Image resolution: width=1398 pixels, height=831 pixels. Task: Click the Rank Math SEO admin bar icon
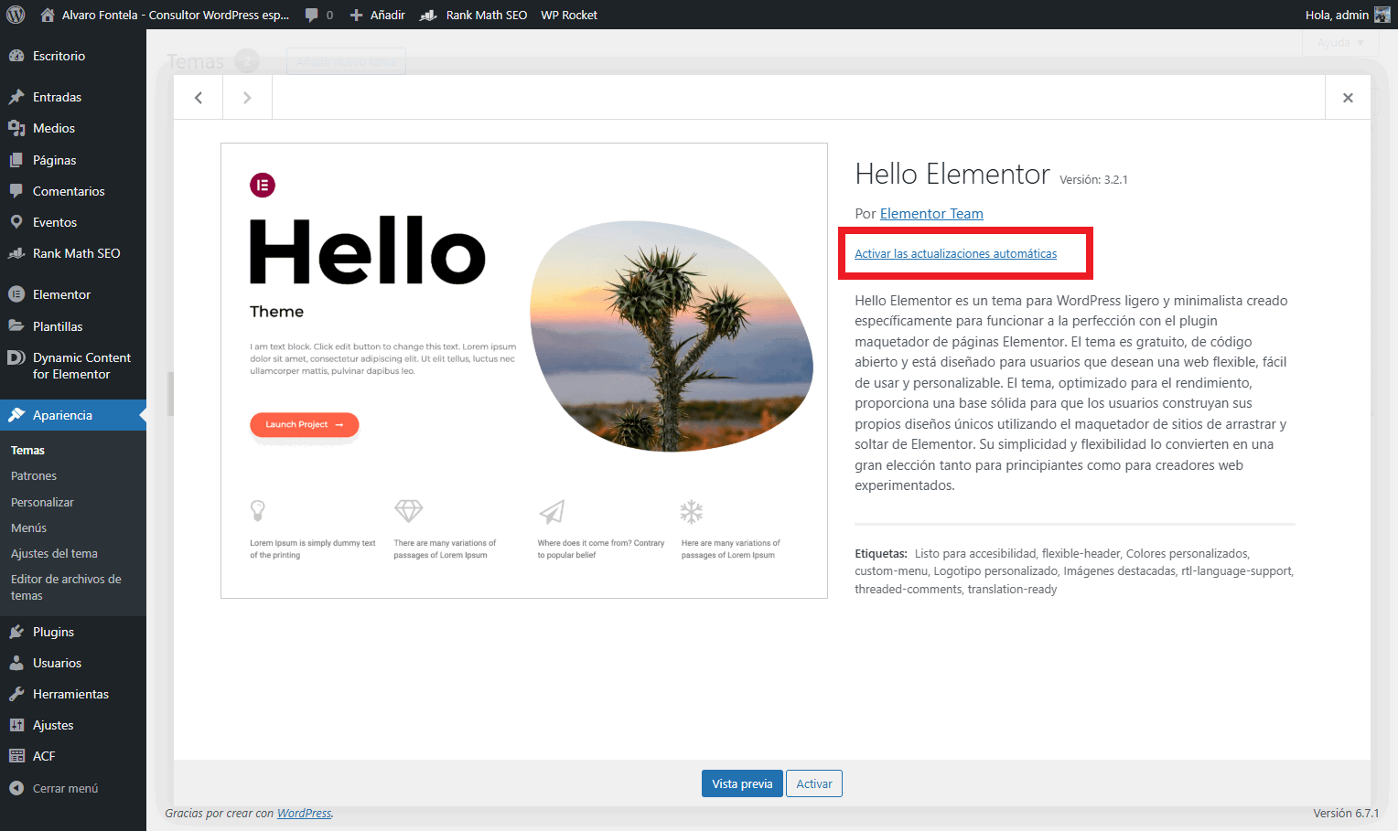point(427,15)
